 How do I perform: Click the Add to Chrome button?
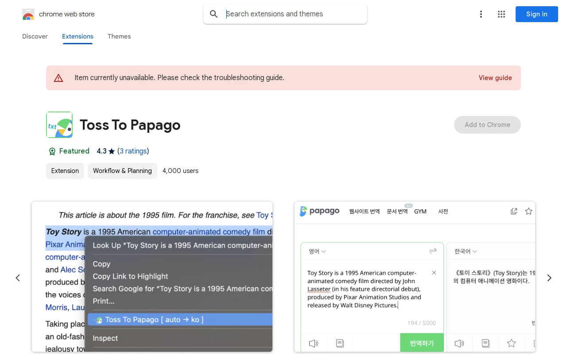487,125
